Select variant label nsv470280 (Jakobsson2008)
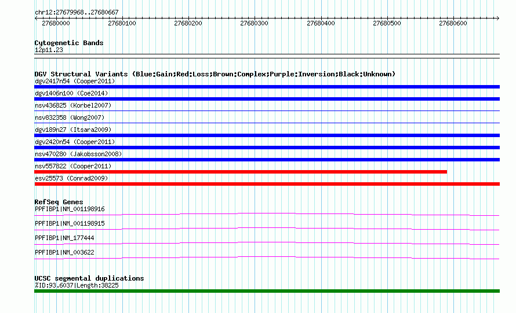The width and height of the screenshot is (516, 313). point(78,154)
